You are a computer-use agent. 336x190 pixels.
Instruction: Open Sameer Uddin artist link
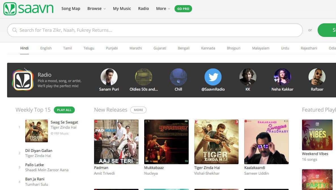pyautogui.click(x=256, y=173)
